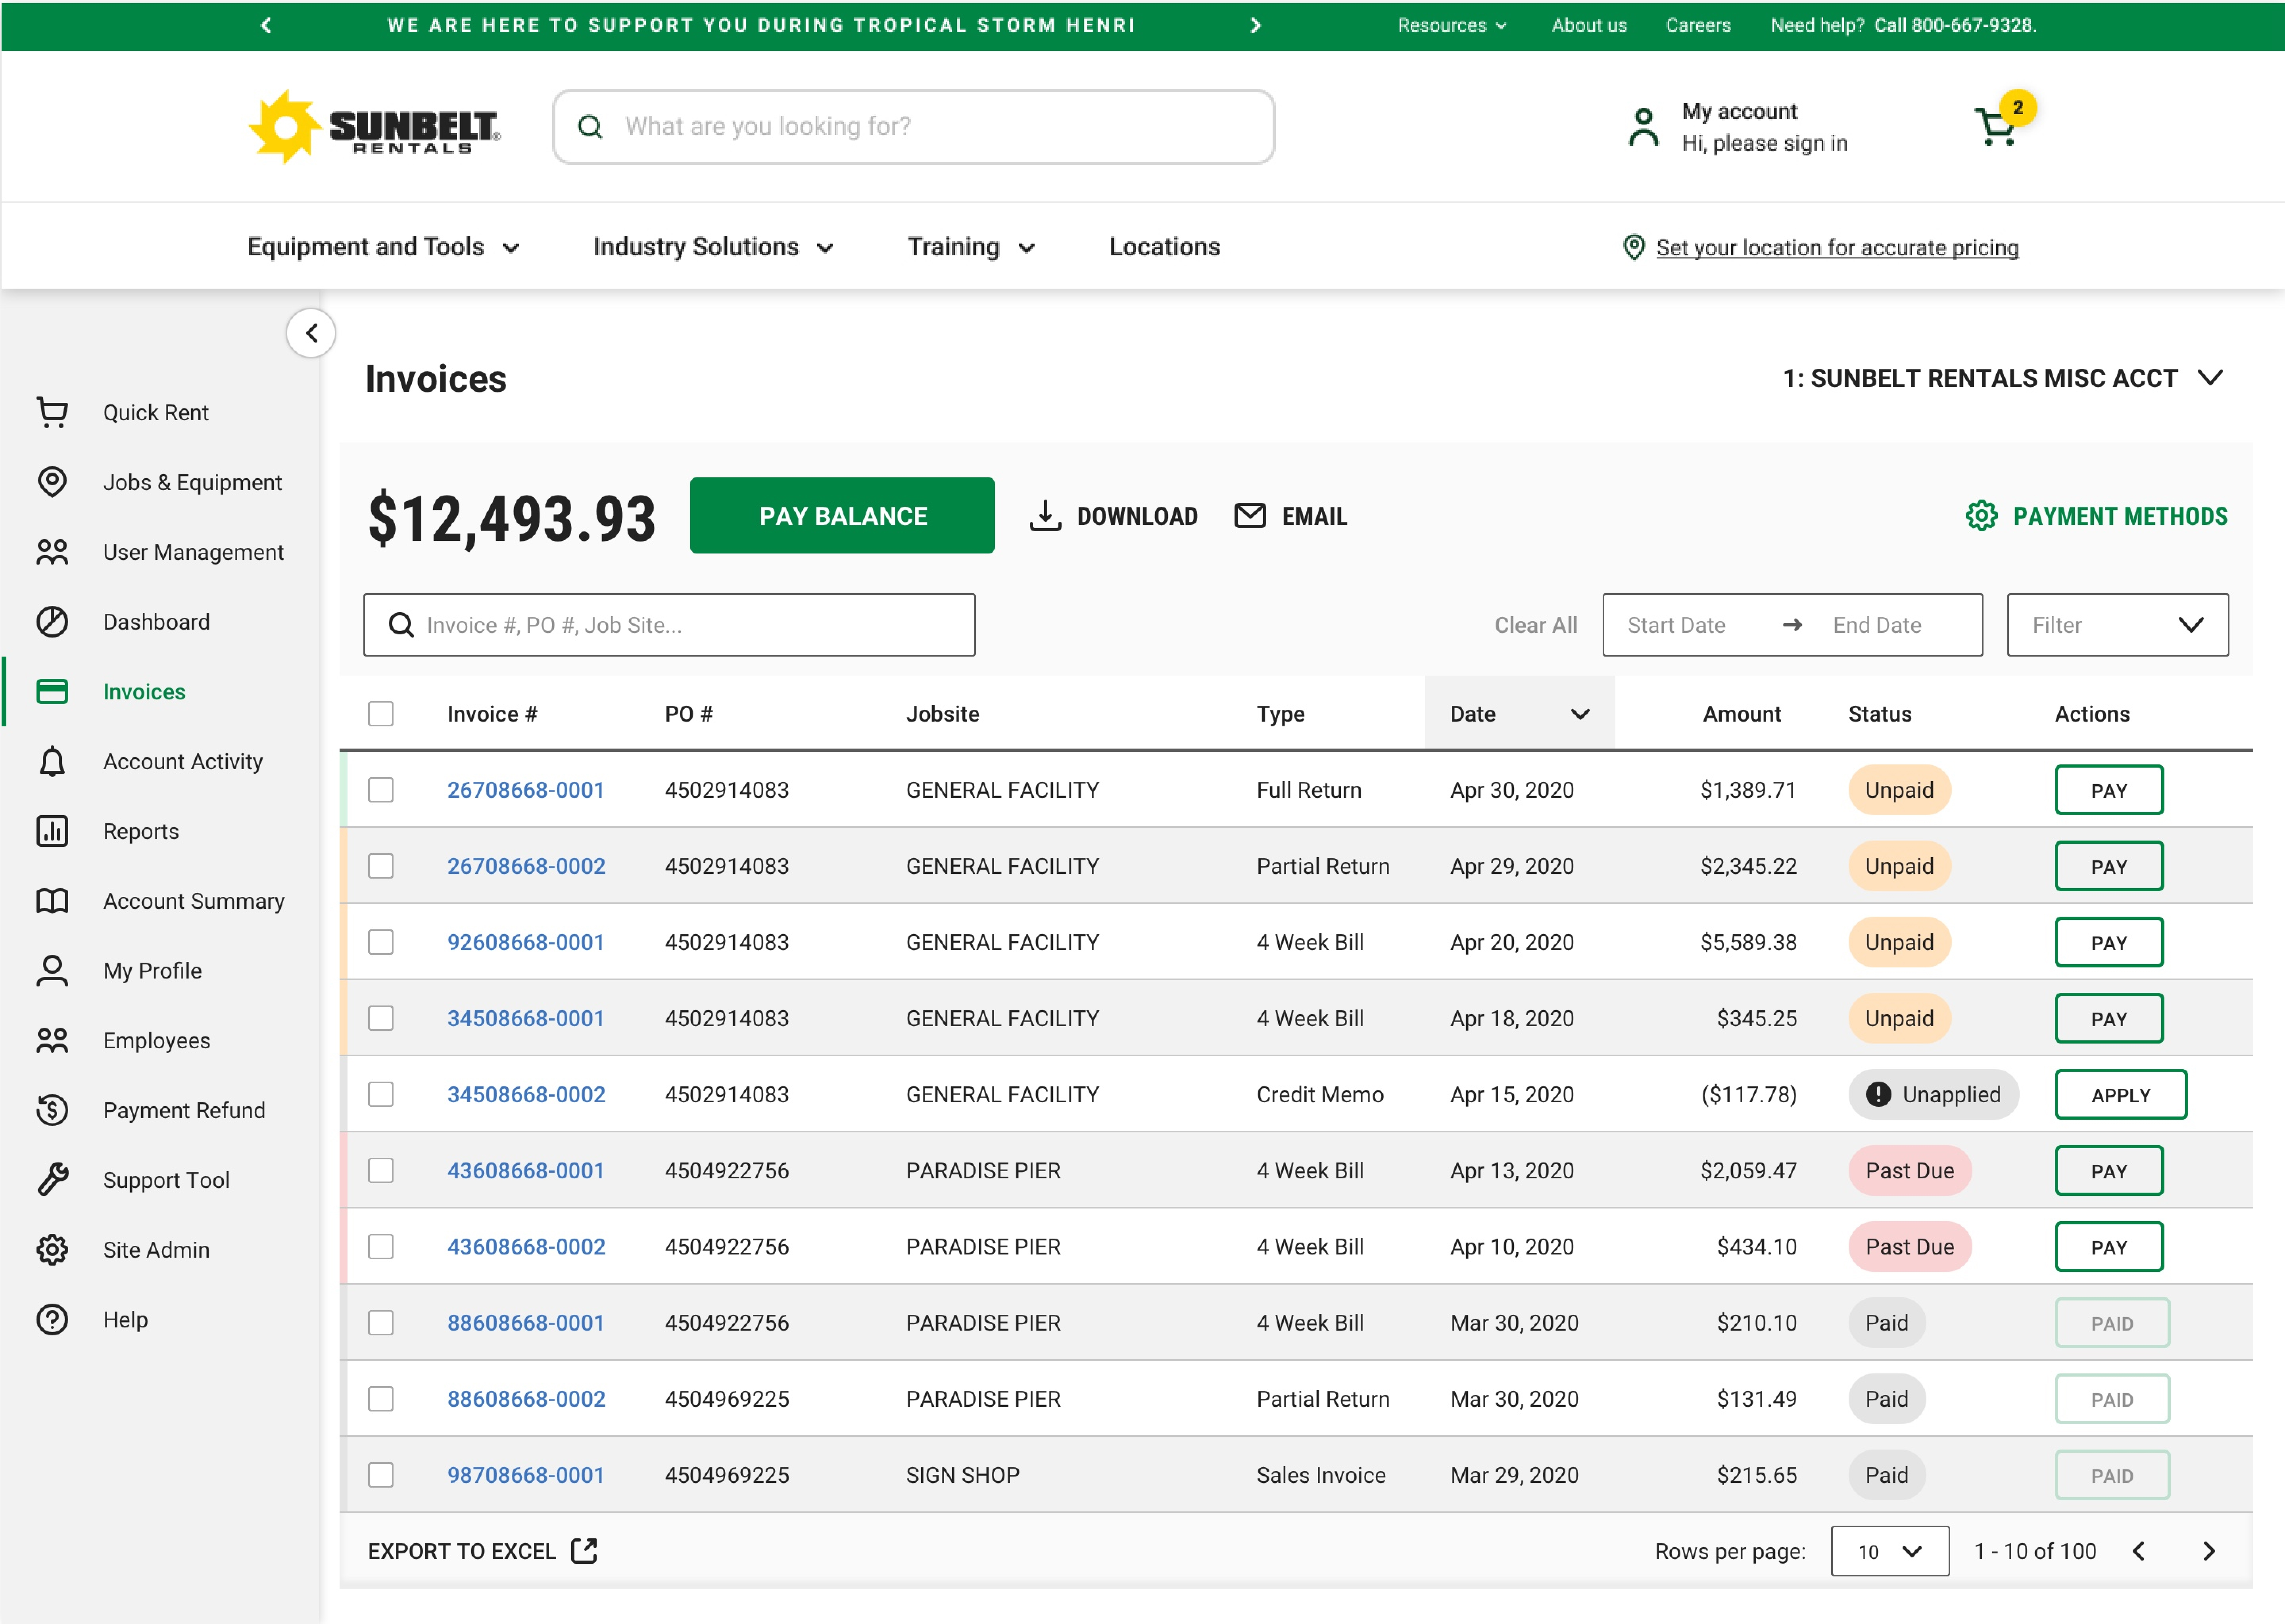This screenshot has width=2285, height=1624.
Task: Check invoice 92608668-0001 checkbox
Action: pyautogui.click(x=381, y=942)
